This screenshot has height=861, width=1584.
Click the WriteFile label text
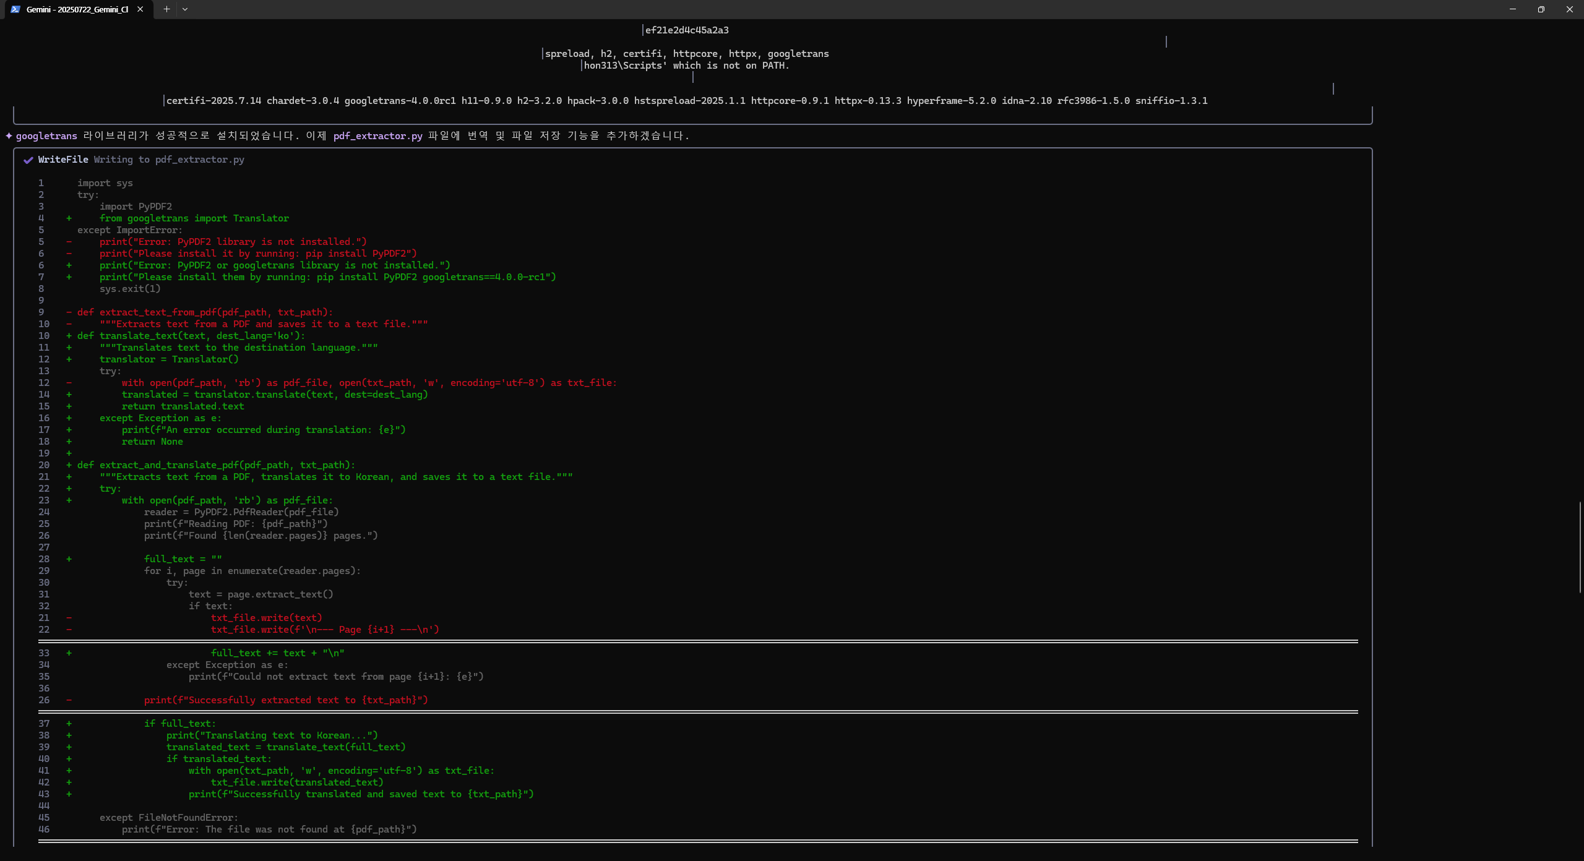(63, 160)
